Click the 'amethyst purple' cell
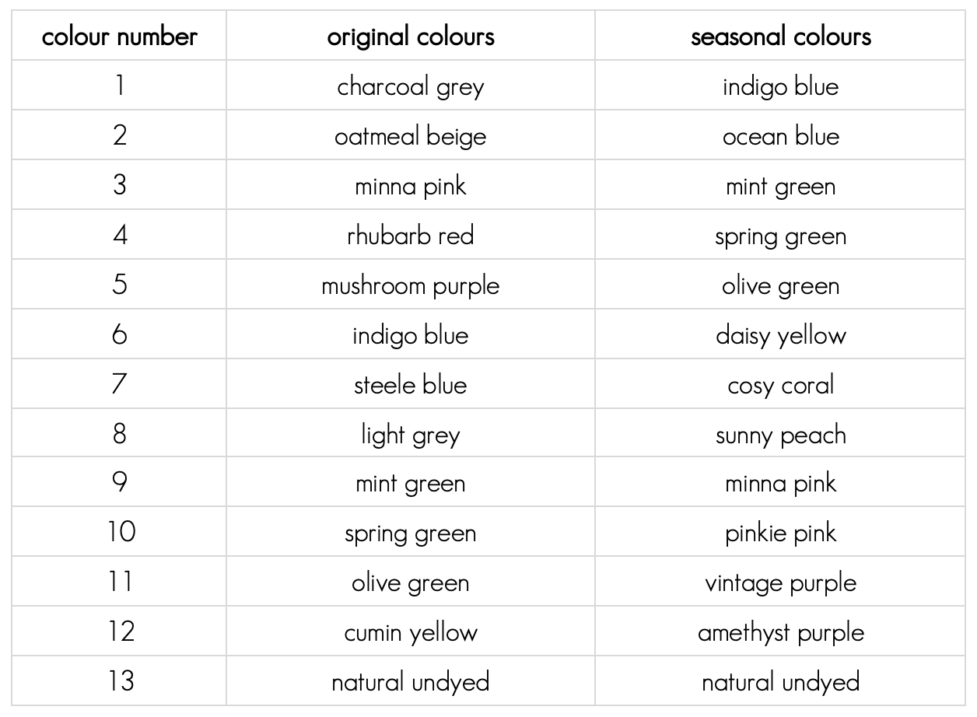Viewport: 977px width, 717px height. coord(780,631)
